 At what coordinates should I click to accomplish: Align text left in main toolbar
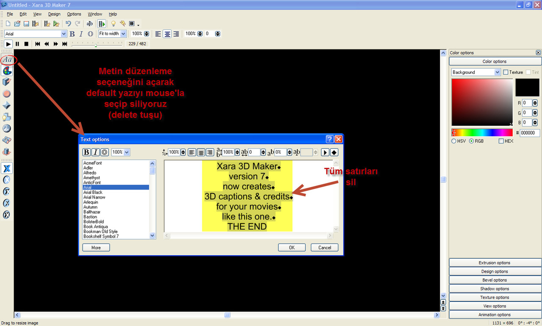point(158,34)
